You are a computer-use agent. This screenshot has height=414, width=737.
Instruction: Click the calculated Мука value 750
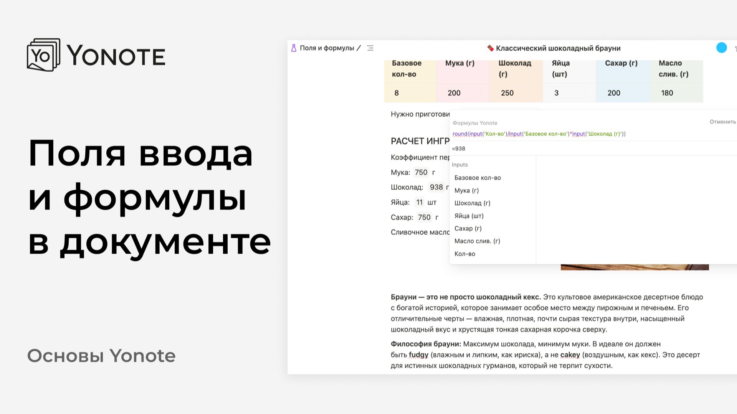[x=421, y=172]
